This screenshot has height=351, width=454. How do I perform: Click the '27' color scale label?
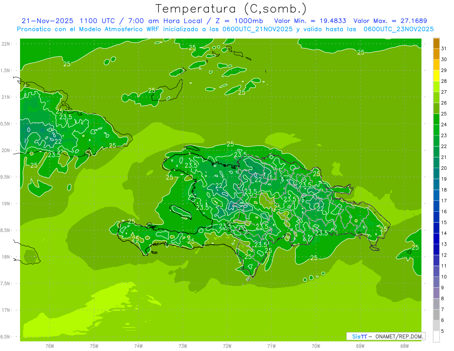[444, 92]
